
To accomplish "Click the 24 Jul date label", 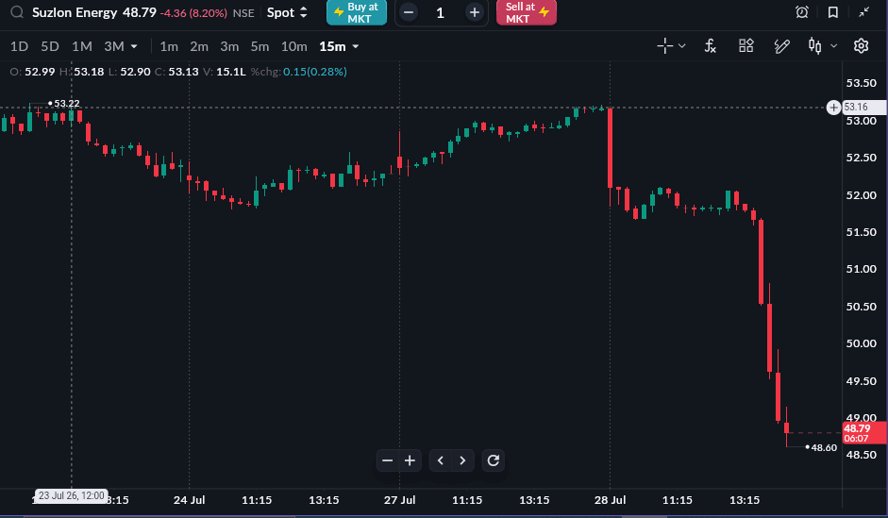I will [189, 500].
